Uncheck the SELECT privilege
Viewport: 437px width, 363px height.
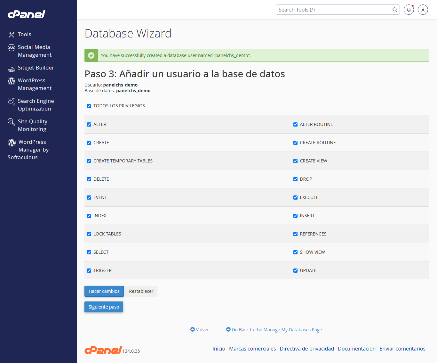(x=89, y=252)
